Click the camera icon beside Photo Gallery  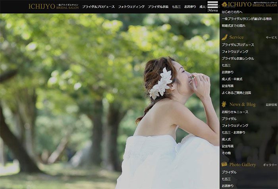(x=224, y=164)
